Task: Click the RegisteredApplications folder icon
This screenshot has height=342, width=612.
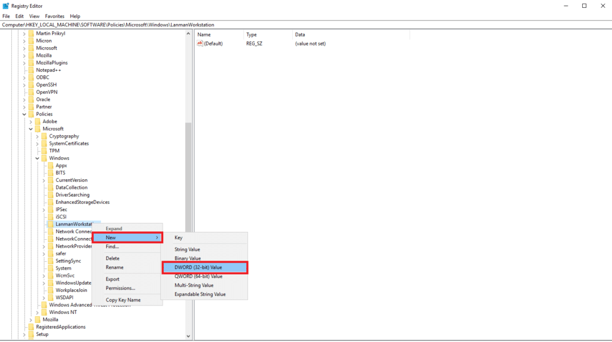Action: 31,327
